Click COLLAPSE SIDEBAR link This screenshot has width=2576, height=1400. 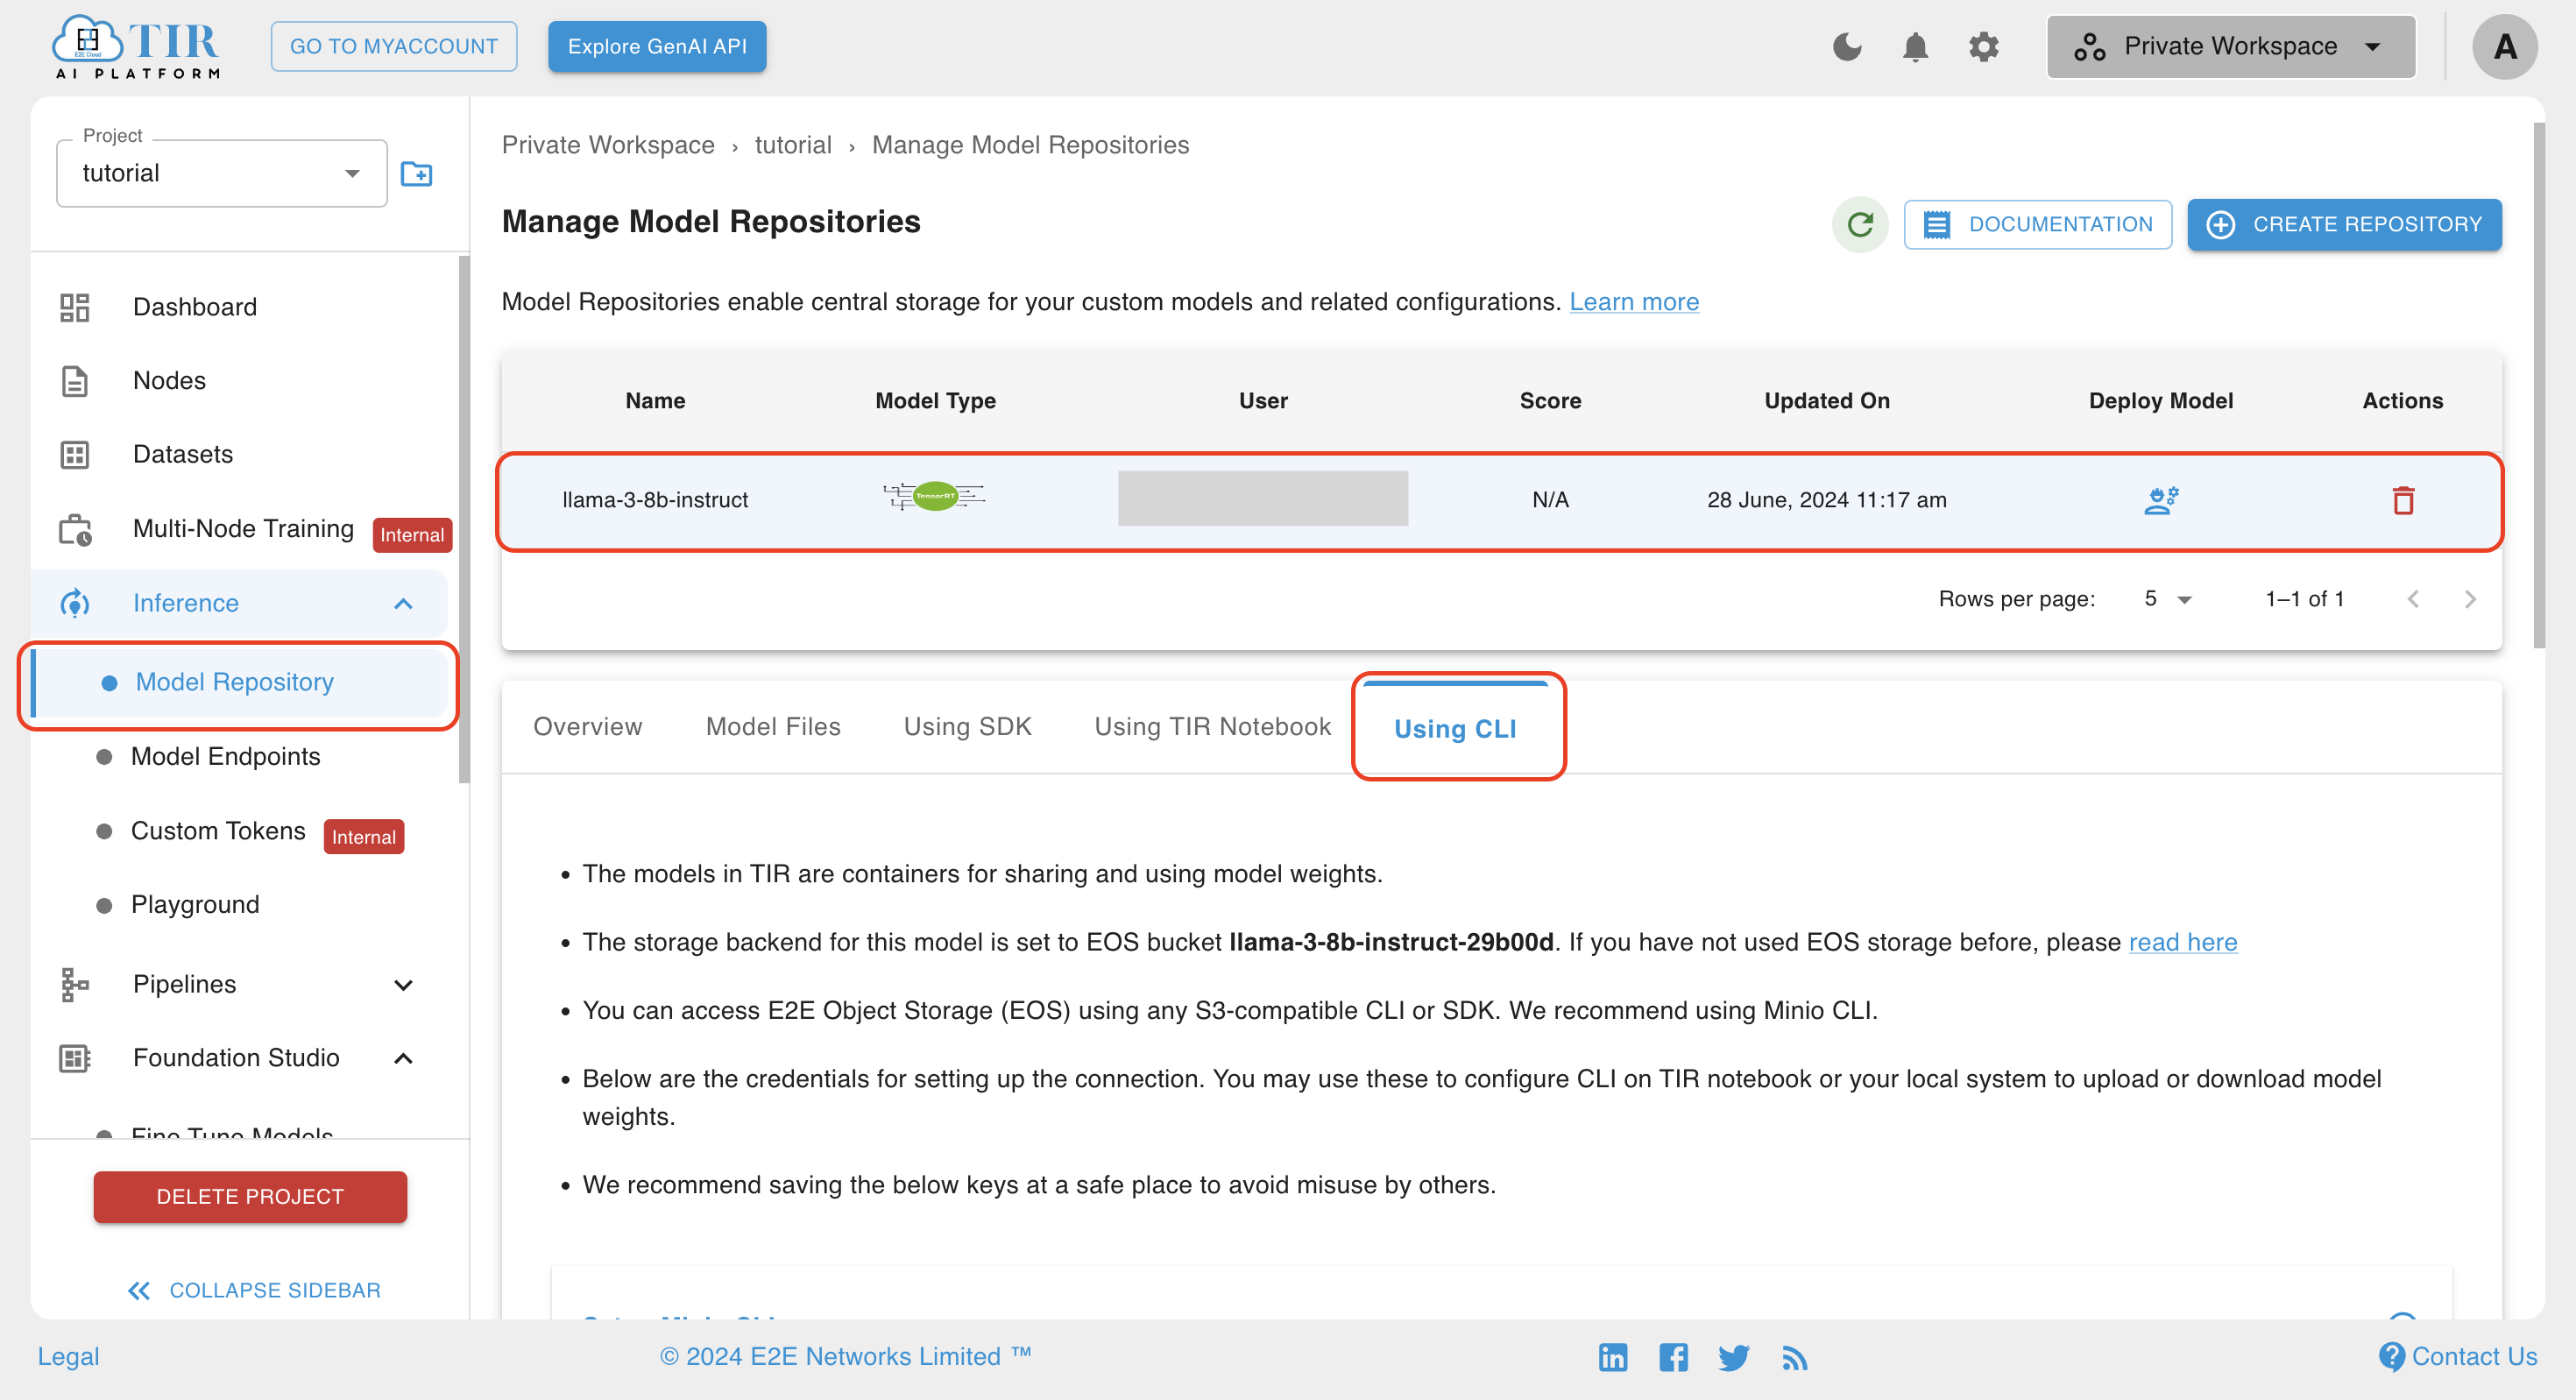coord(275,1291)
